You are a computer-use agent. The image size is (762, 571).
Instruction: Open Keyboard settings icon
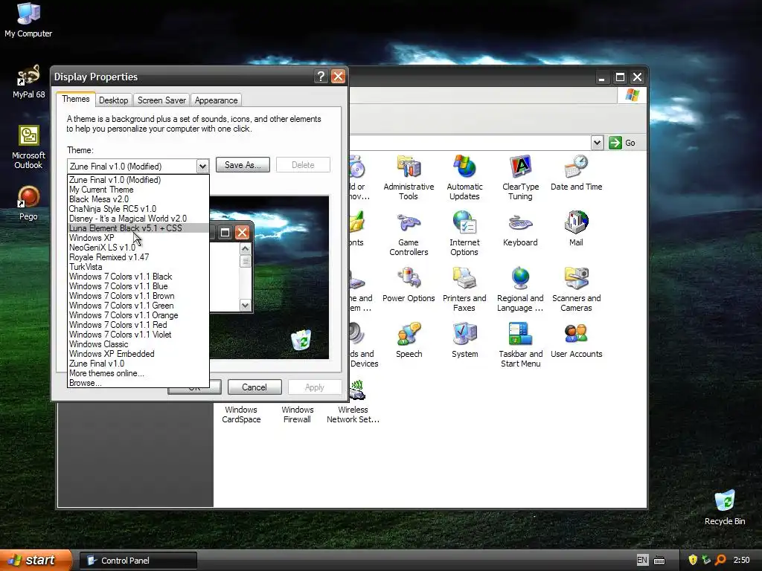tap(520, 229)
